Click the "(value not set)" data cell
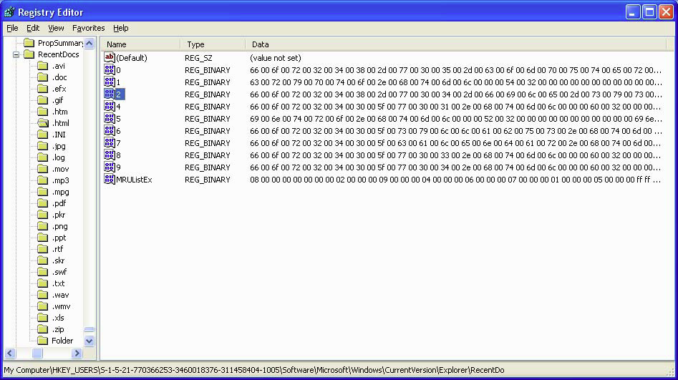Screen dimensions: 678x380 [x=276, y=58]
